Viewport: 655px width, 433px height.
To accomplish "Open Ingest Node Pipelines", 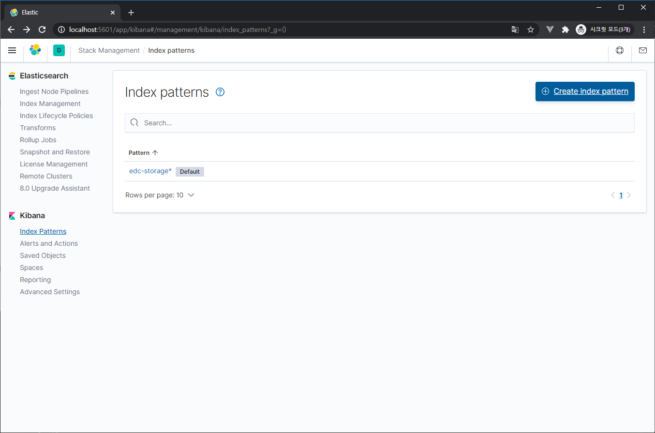I will (54, 91).
